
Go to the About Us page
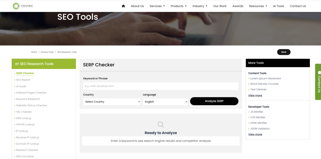tap(137, 6)
